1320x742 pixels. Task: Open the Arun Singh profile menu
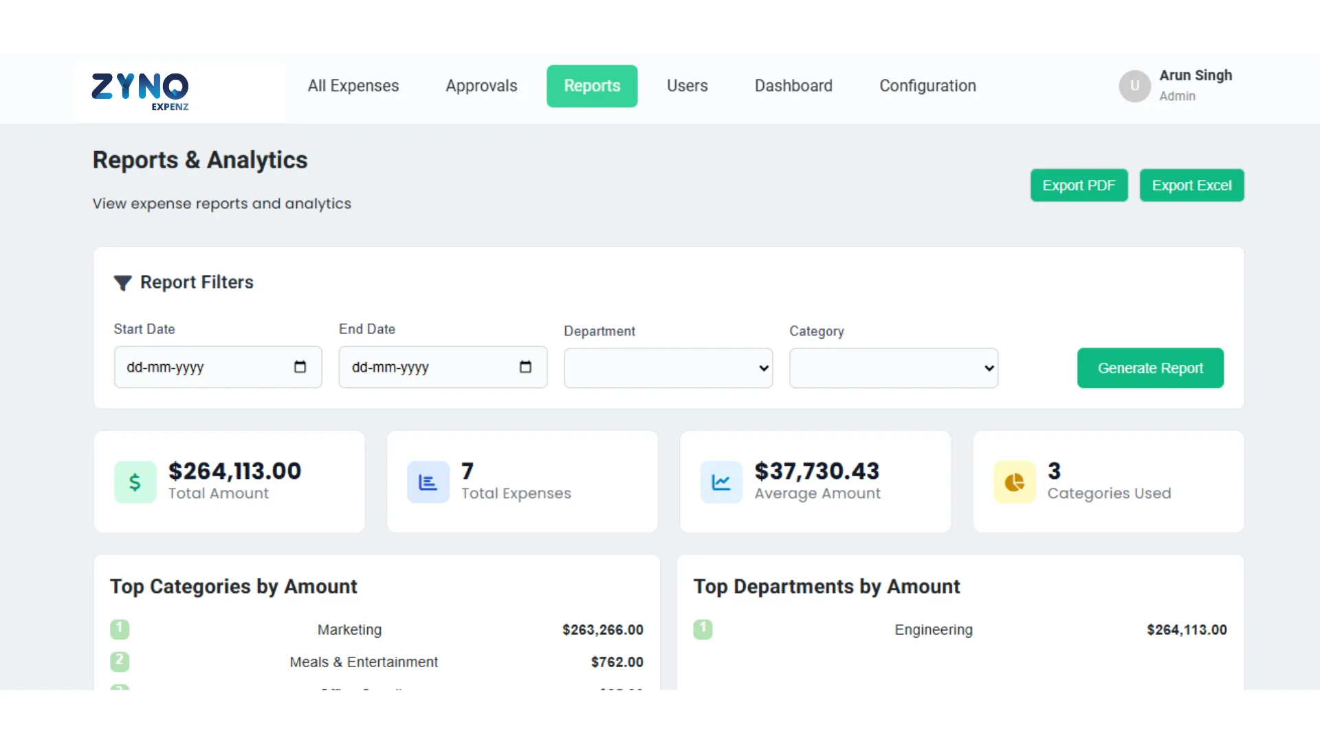point(1195,85)
